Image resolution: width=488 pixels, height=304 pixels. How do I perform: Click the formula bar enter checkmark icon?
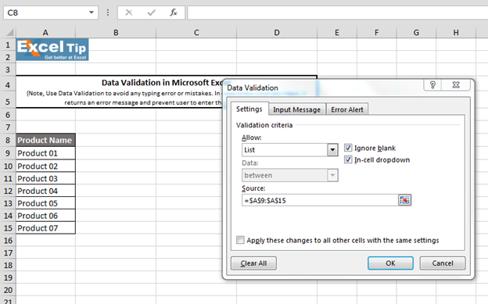point(151,13)
